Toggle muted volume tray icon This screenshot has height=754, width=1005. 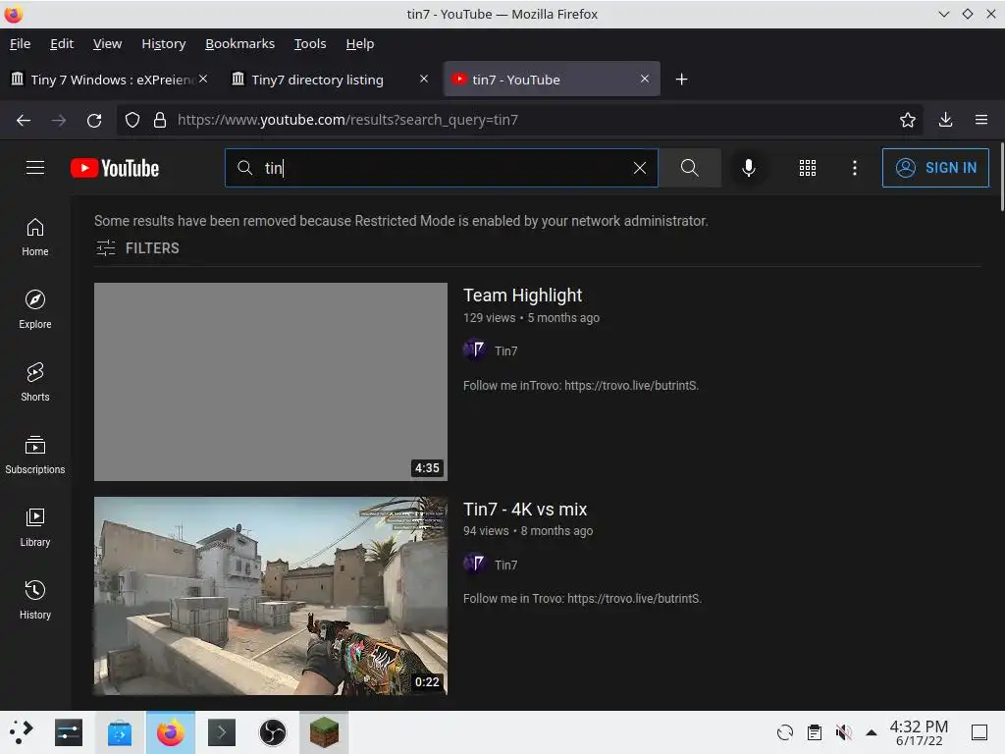[844, 732]
